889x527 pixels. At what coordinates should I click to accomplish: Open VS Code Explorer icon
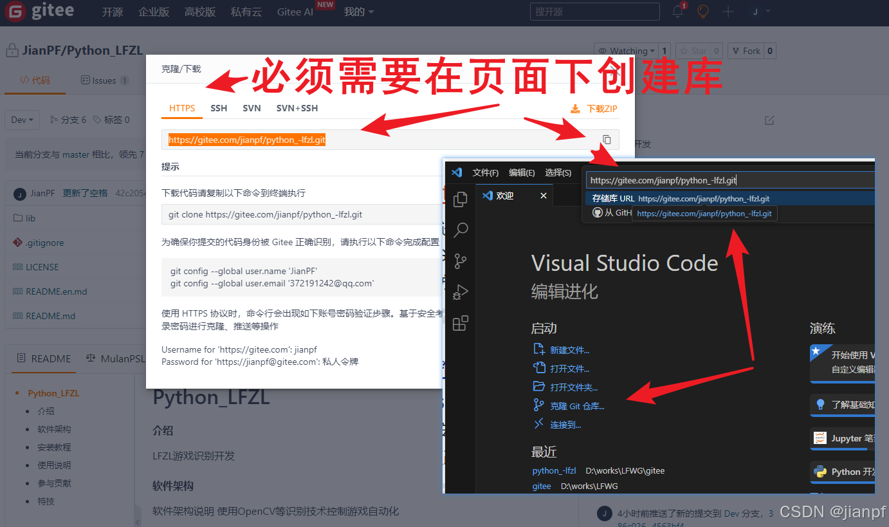[461, 199]
